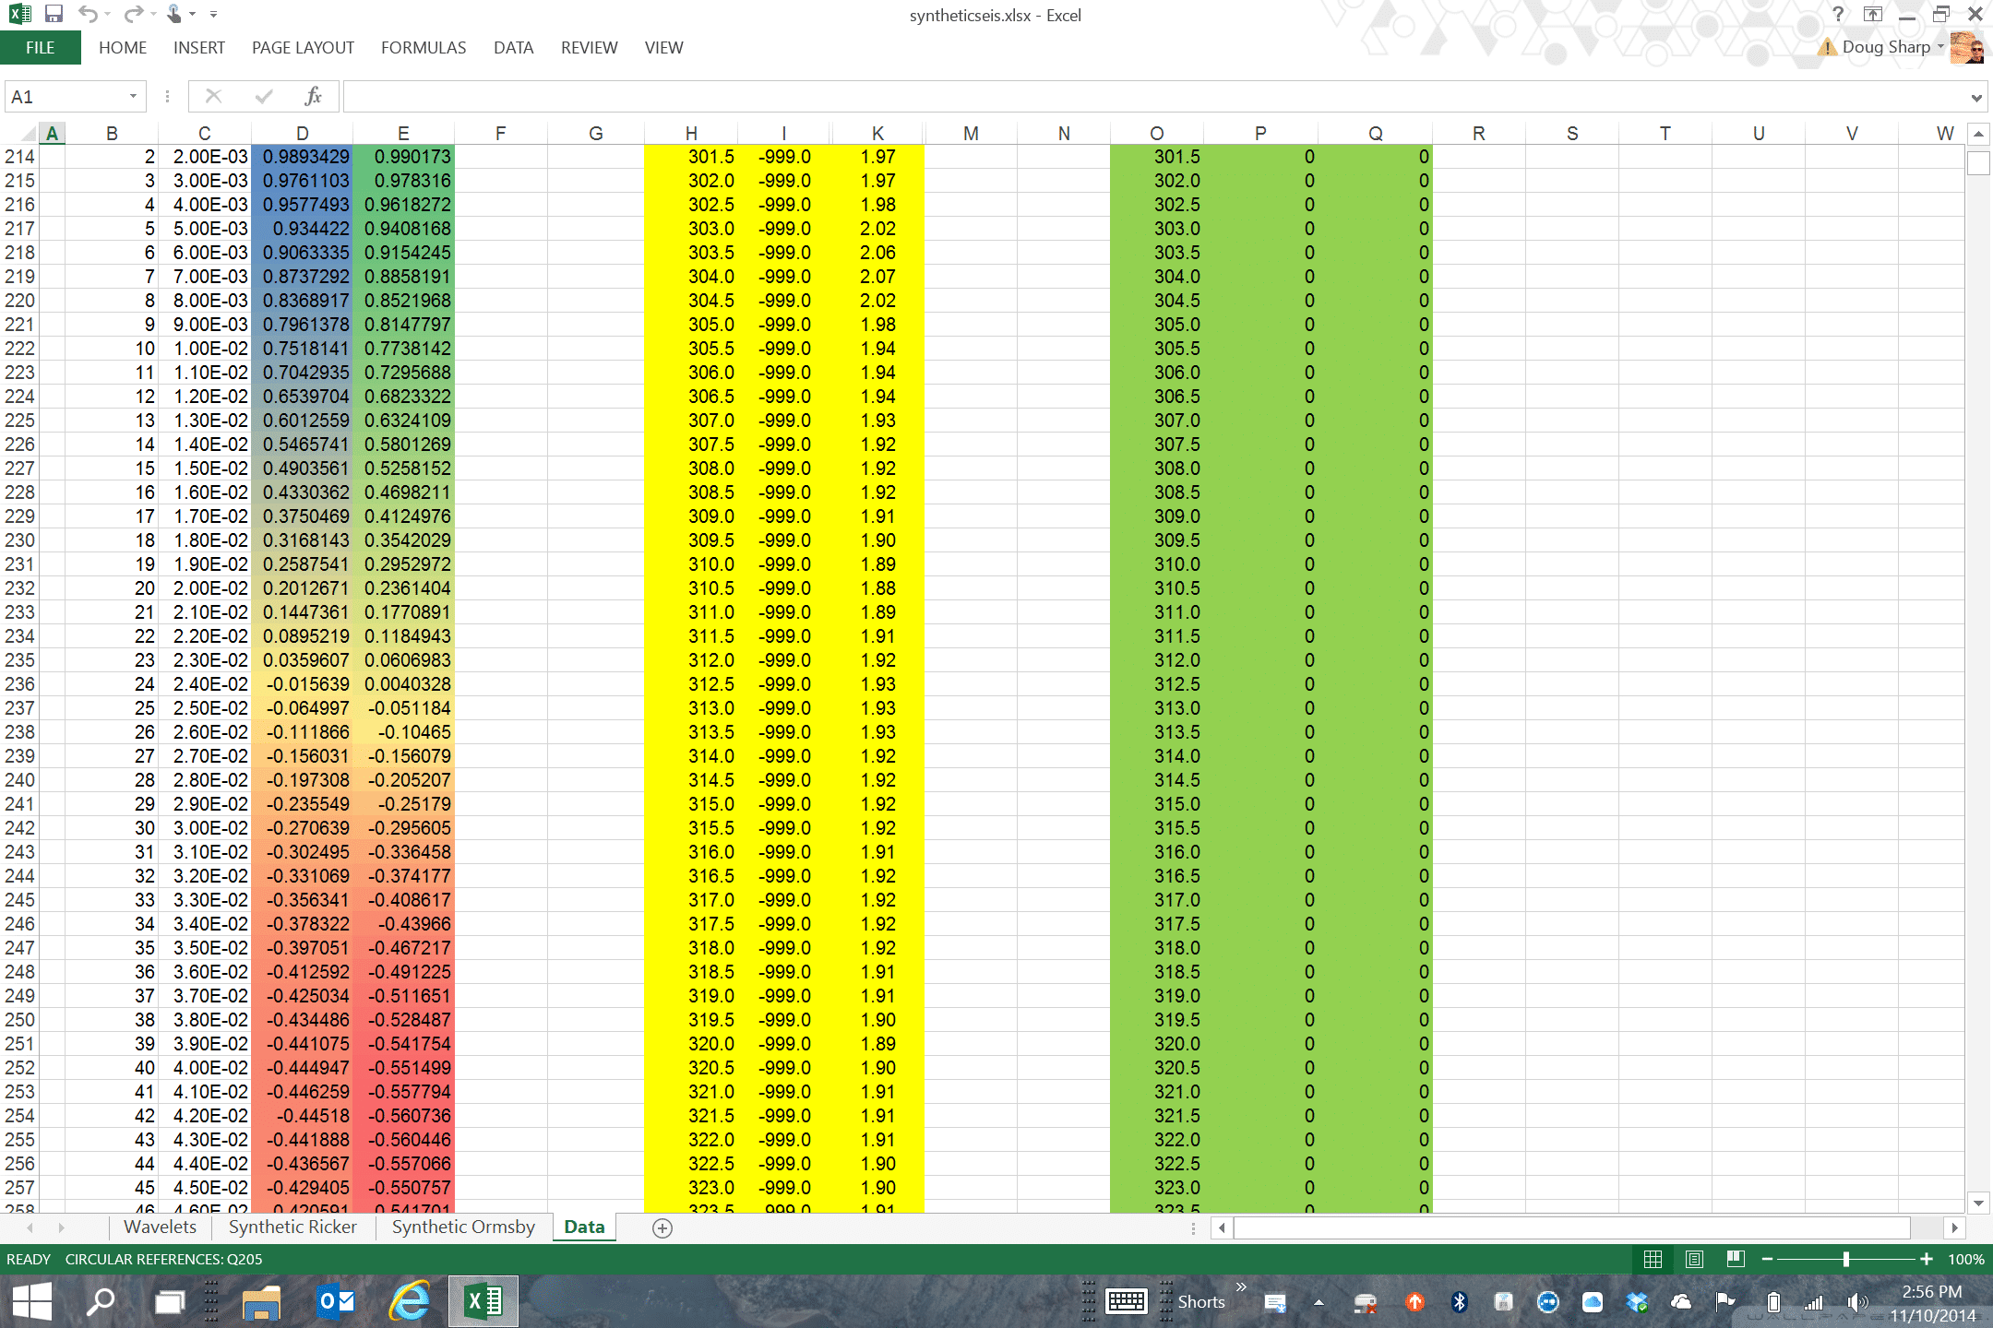Expand the Shorts toolbar chevron
1993x1328 pixels.
click(x=1241, y=1287)
